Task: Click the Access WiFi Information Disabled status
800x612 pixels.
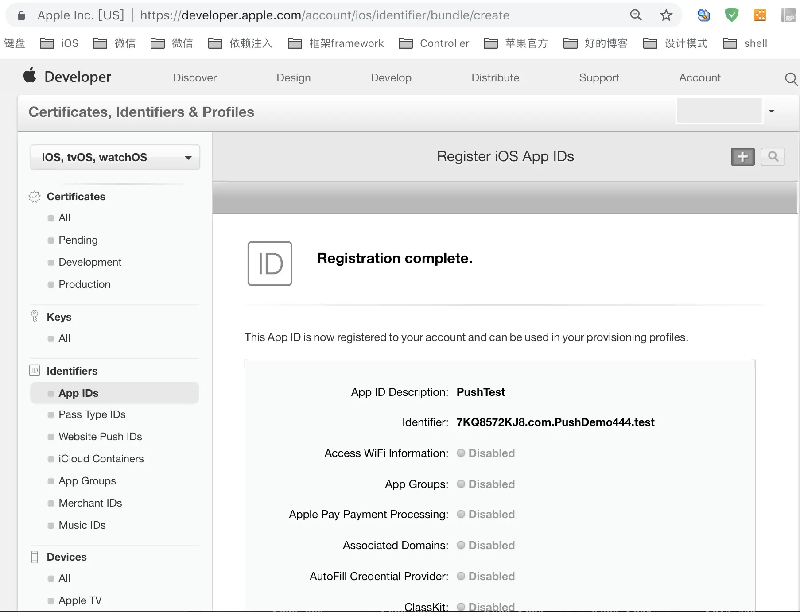Action: click(486, 453)
